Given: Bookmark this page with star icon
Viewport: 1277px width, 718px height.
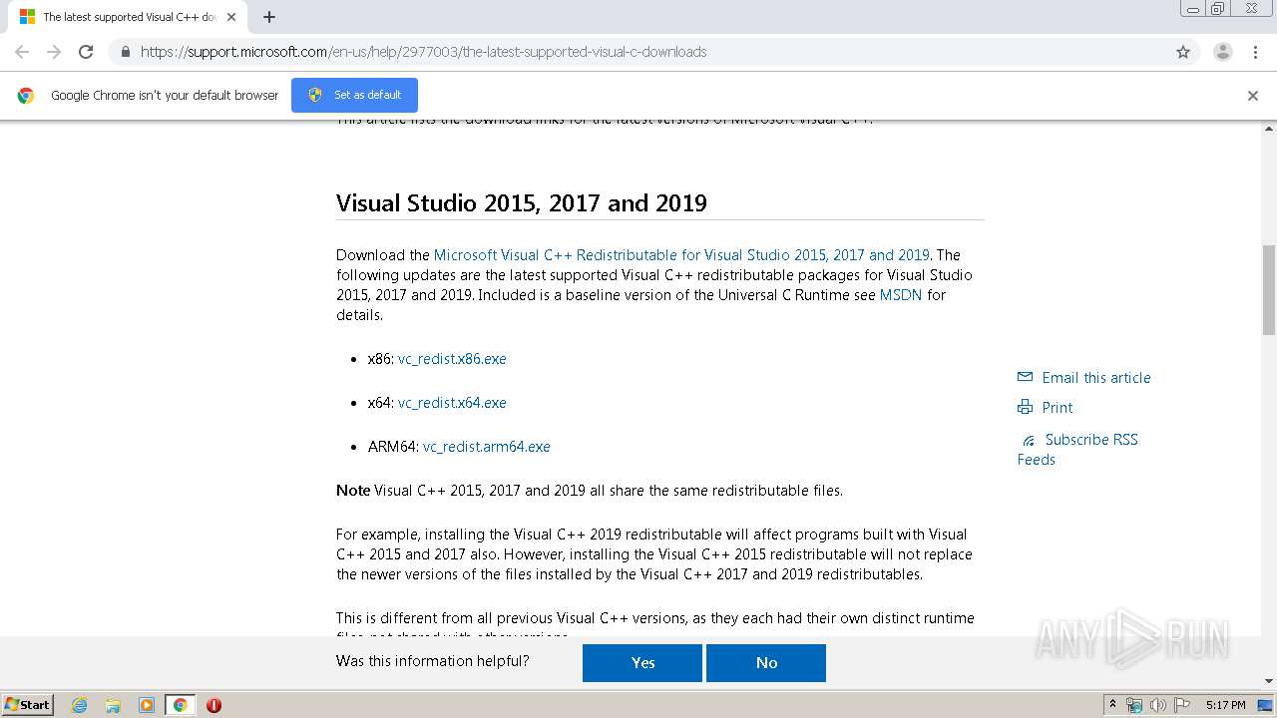Looking at the screenshot, I should (x=1183, y=52).
